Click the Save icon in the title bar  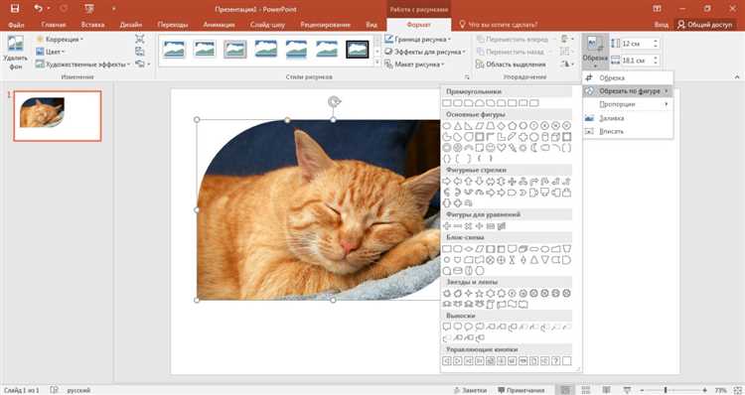(15, 9)
